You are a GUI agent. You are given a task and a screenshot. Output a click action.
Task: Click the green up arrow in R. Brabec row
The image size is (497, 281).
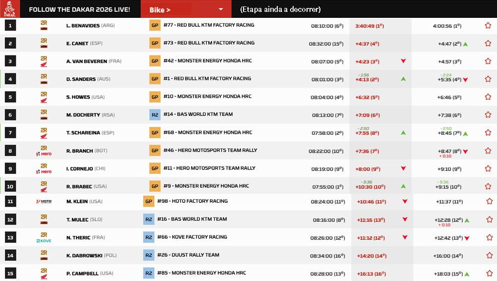(x=403, y=186)
